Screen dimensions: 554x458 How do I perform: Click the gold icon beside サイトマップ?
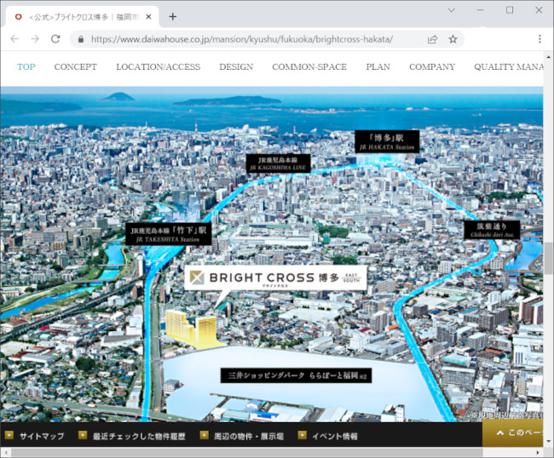[9, 435]
